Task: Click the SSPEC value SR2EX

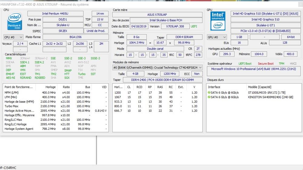Action: pos(63,31)
